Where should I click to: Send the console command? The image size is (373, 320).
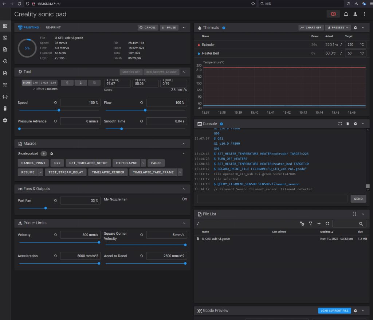358,199
